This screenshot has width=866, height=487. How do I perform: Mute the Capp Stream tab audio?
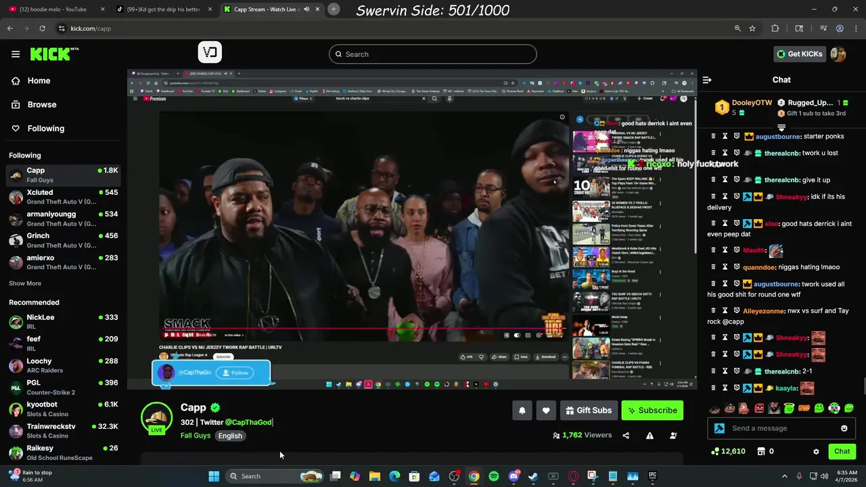click(306, 9)
